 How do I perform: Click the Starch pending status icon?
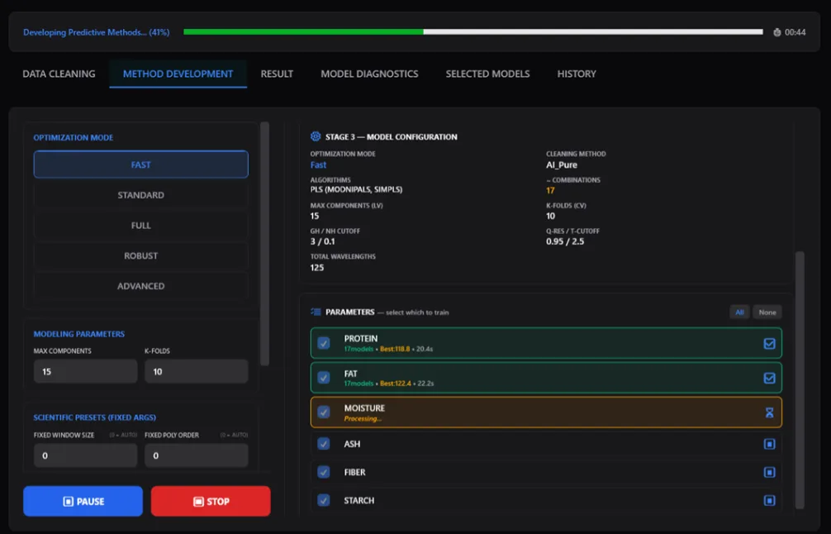[x=769, y=500]
